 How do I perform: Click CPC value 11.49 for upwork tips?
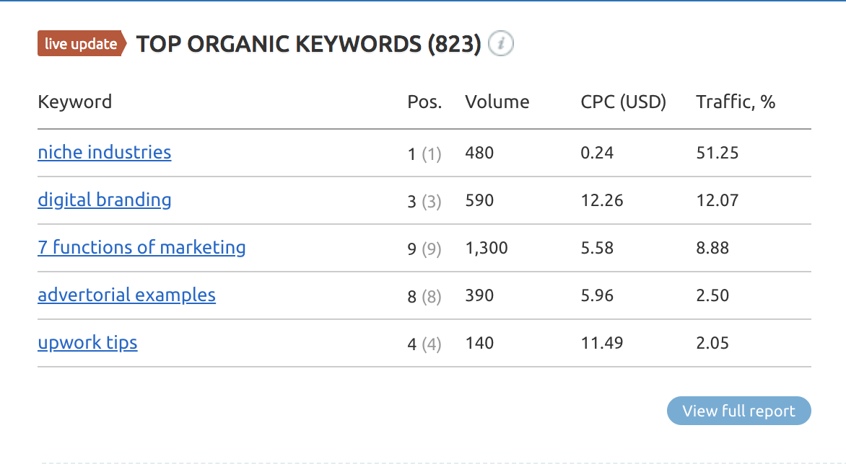tap(601, 343)
